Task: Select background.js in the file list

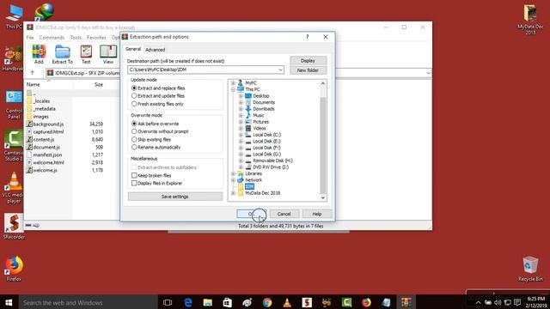Action: pyautogui.click(x=48, y=124)
